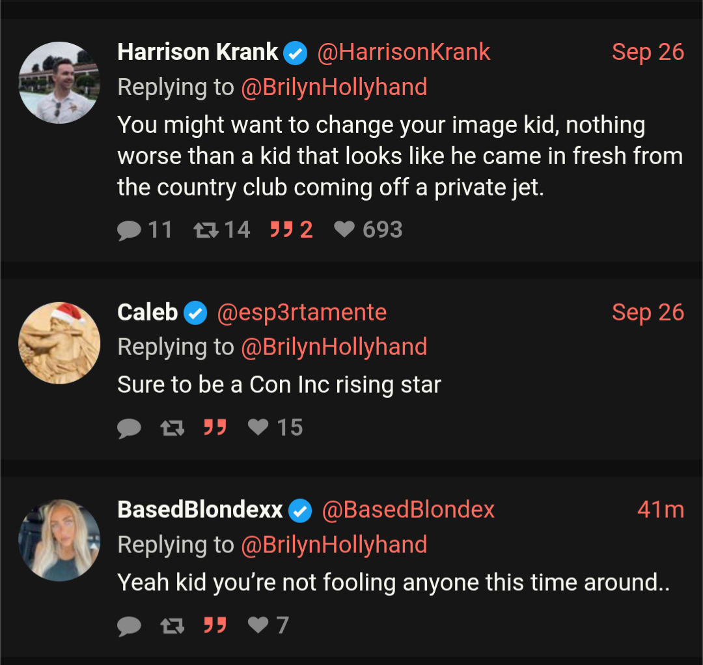Screen dimensions: 703x665
Task: View BasedBlondexx's profile photo
Action: 59,540
